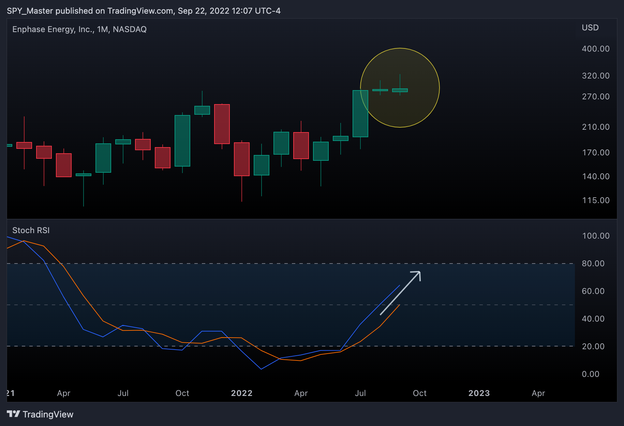This screenshot has width=624, height=426.
Task: Click the 100.00 Stoch RSI axis label
Action: [x=596, y=236]
